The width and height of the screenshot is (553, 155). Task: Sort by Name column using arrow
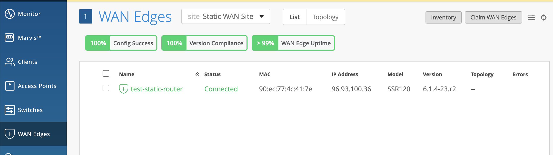(197, 74)
